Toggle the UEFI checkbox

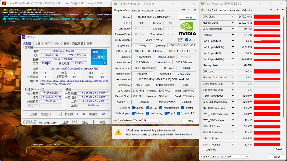pos(187,40)
